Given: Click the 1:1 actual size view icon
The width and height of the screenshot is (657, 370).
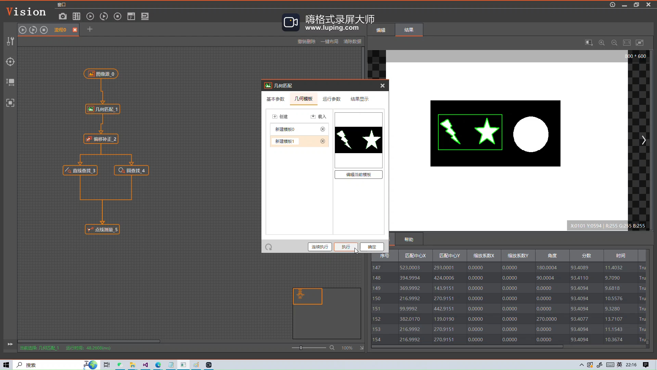Looking at the screenshot, I should [627, 42].
